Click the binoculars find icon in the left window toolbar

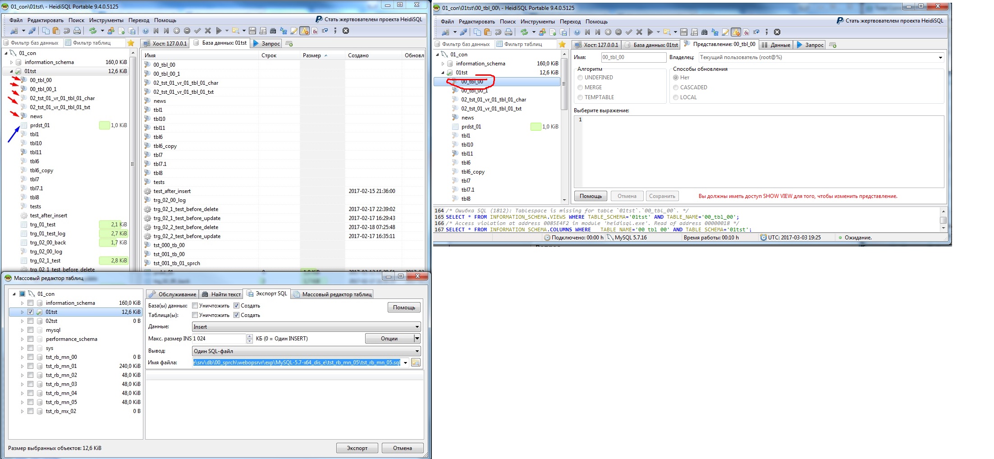[x=273, y=31]
